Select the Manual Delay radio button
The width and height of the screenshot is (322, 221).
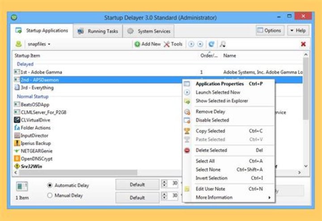coord(50,195)
